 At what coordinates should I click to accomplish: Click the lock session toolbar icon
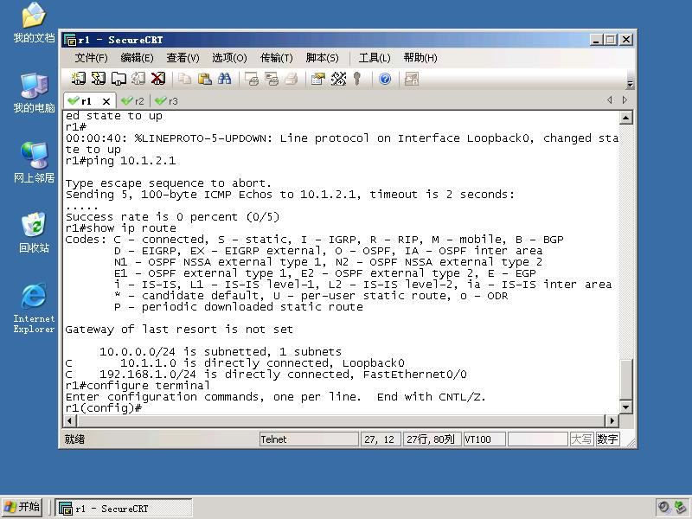coord(412,79)
